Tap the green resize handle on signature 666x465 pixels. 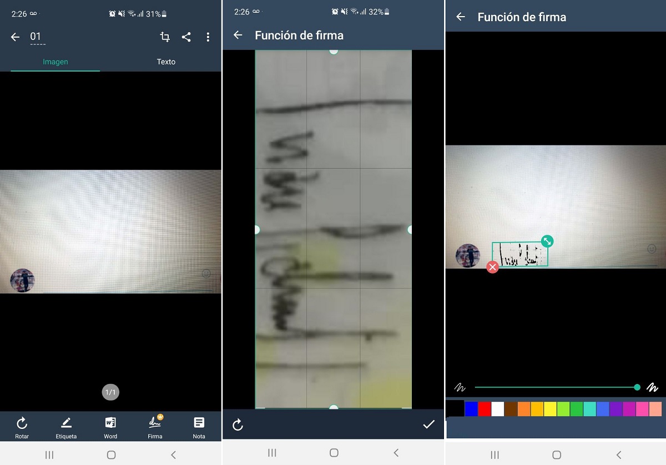pyautogui.click(x=547, y=241)
